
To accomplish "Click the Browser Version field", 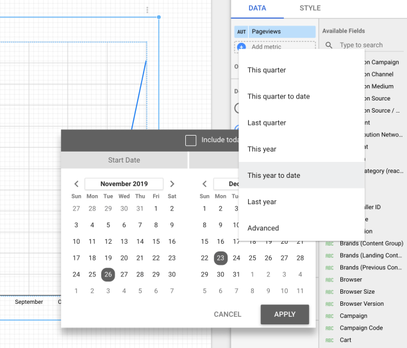I will tap(361, 304).
